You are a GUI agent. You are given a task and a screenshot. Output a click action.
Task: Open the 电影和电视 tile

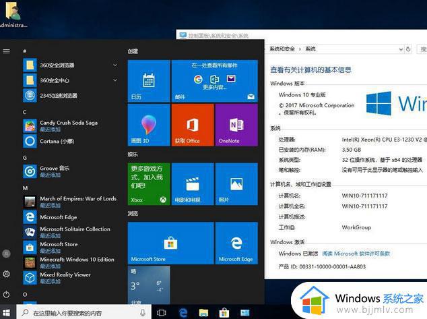pyautogui.click(x=193, y=184)
